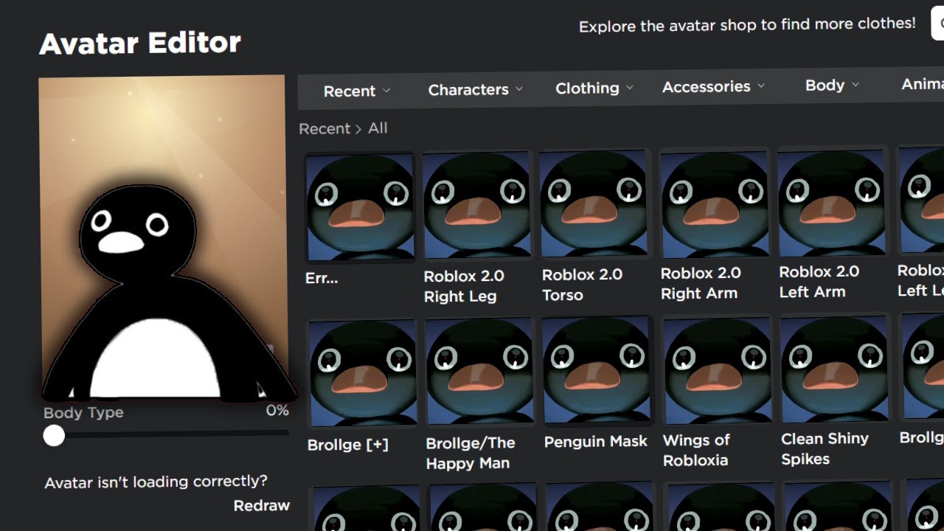Expand the Characters category menu

476,89
